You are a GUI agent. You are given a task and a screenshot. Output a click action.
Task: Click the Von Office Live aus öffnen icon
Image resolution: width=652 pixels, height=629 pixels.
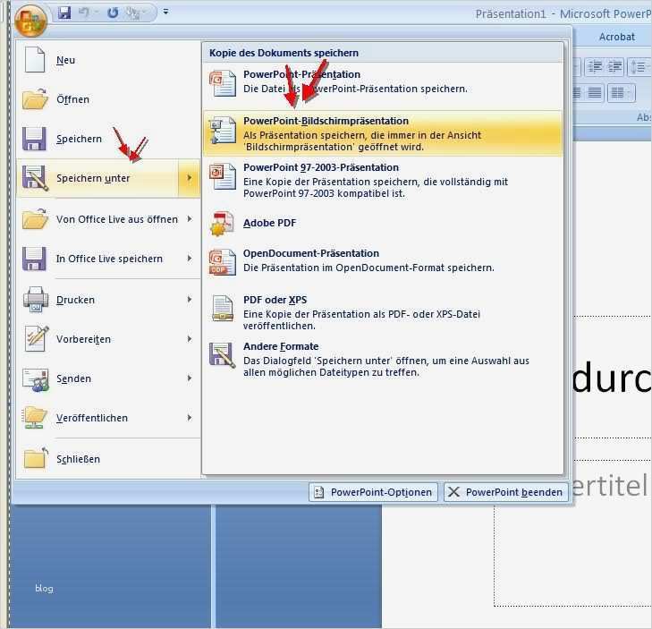pyautogui.click(x=35, y=219)
